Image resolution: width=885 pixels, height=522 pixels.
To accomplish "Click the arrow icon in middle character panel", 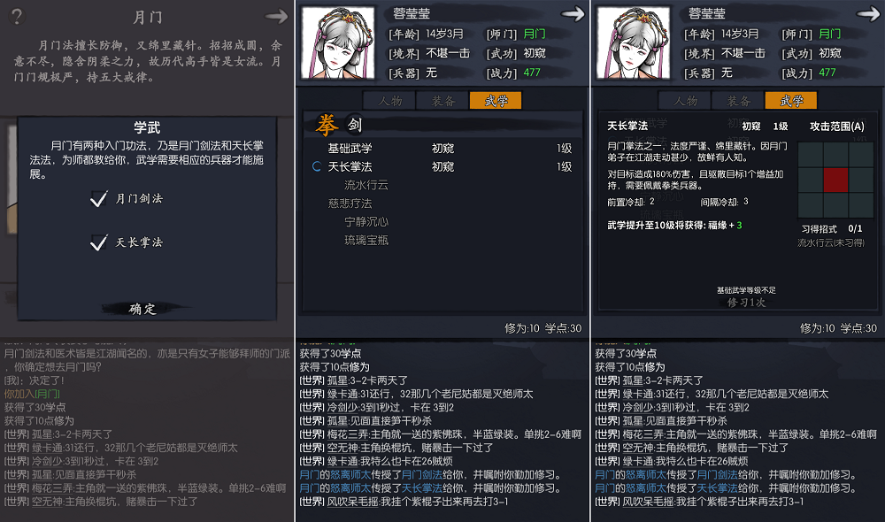I will [573, 13].
